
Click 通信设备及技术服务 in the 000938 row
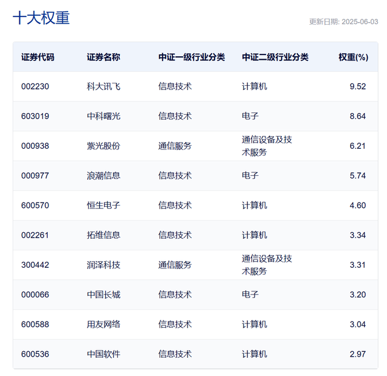[x=267, y=146]
